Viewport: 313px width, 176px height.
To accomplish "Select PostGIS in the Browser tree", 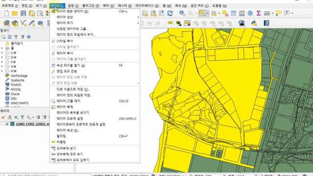I will point(16,85).
